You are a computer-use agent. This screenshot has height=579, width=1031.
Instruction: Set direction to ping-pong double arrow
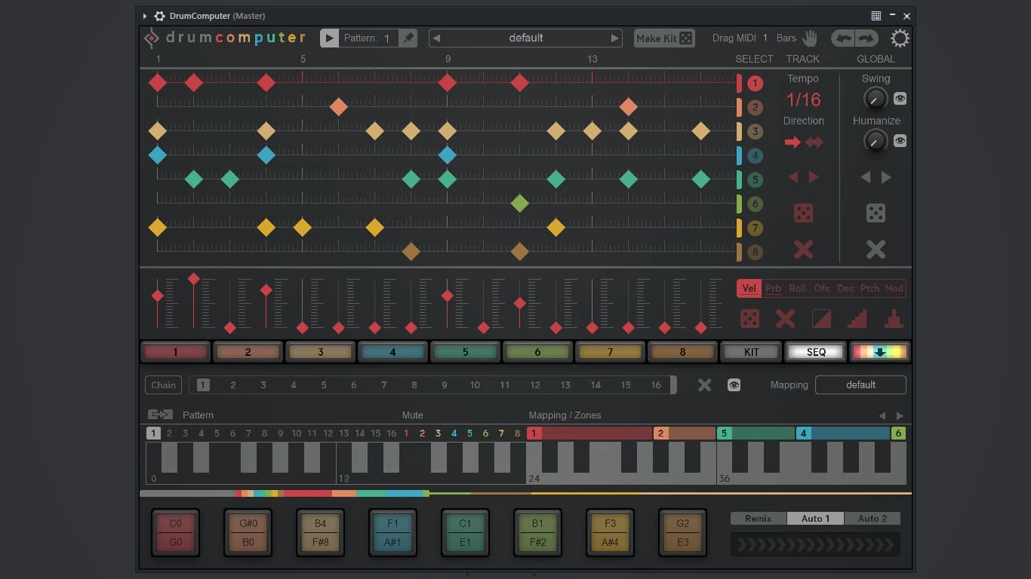(x=814, y=142)
